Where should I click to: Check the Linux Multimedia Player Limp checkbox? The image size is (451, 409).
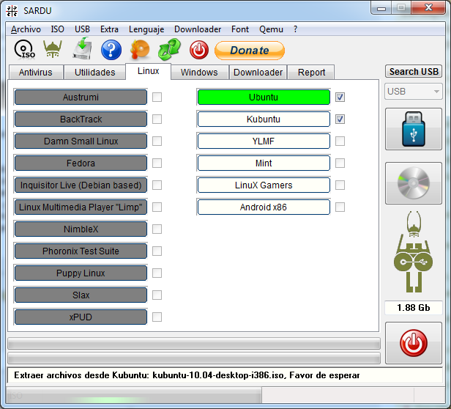point(157,207)
